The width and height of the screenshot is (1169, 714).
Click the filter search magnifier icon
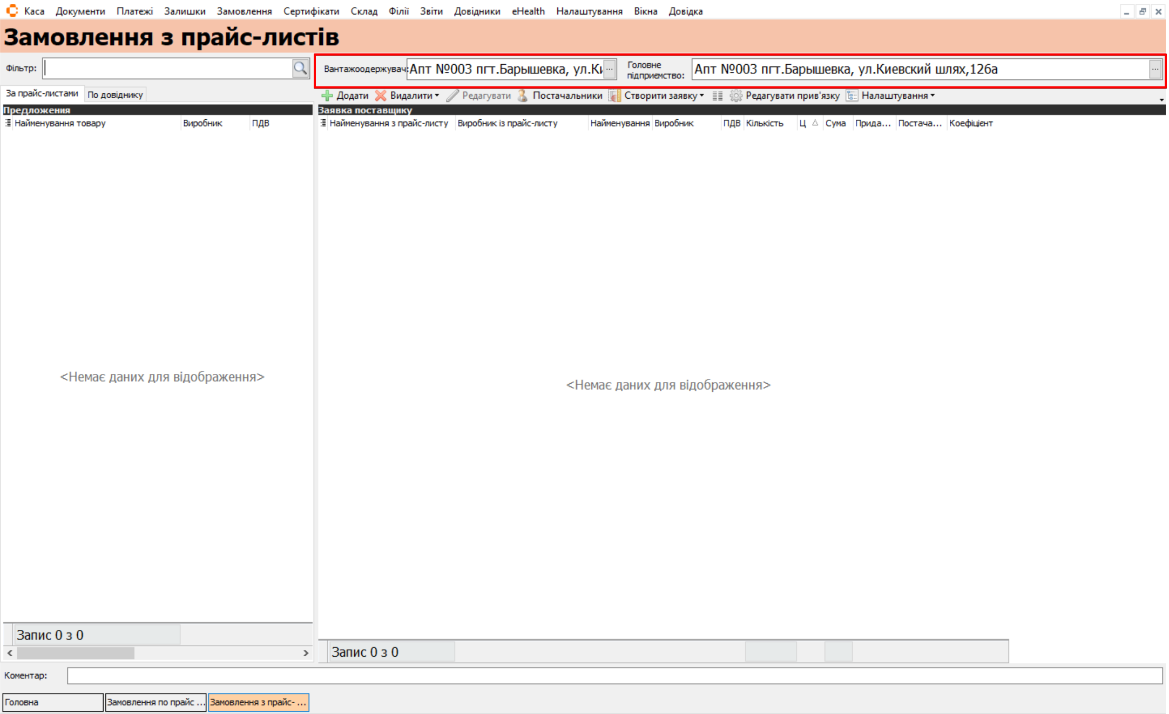300,69
